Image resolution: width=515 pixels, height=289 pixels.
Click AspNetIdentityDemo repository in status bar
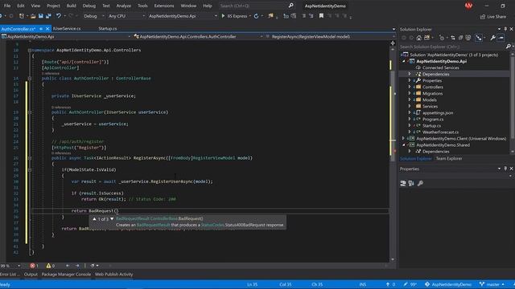[448, 284]
